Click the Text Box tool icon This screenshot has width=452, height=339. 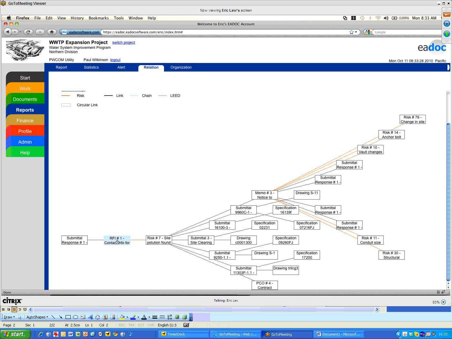tap(83, 317)
